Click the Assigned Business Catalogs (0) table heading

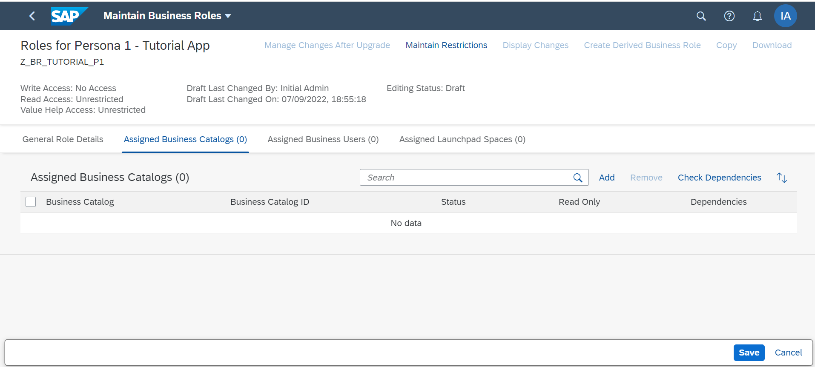tap(110, 177)
